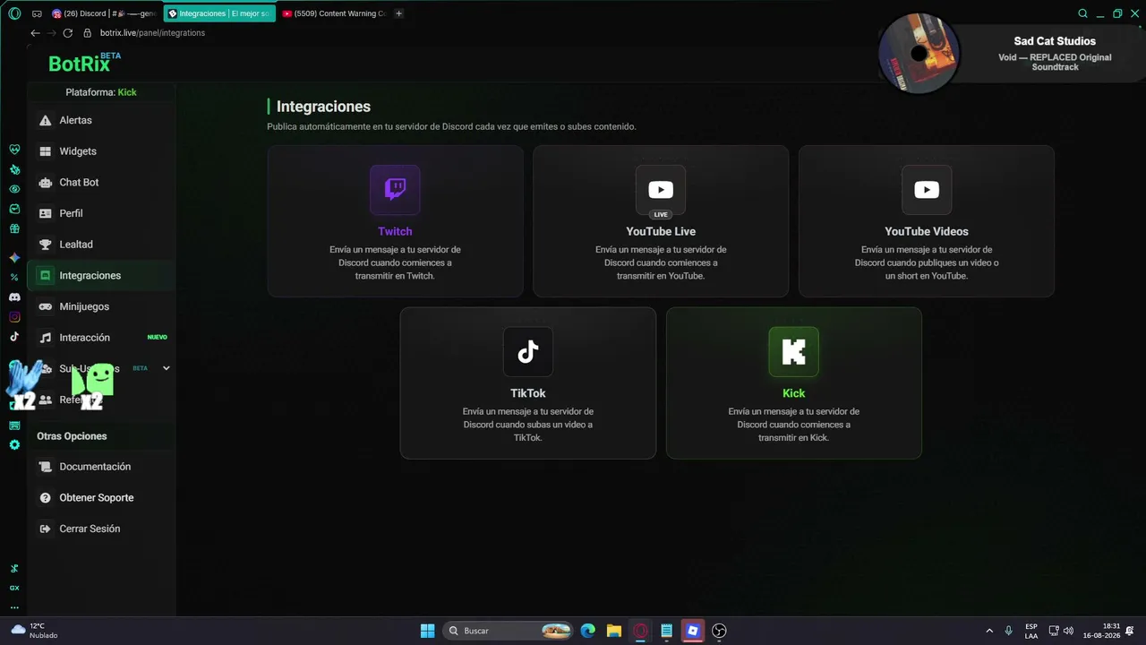Open TikTok in the Opera GX sidebar
This screenshot has height=645, width=1146.
(14, 337)
